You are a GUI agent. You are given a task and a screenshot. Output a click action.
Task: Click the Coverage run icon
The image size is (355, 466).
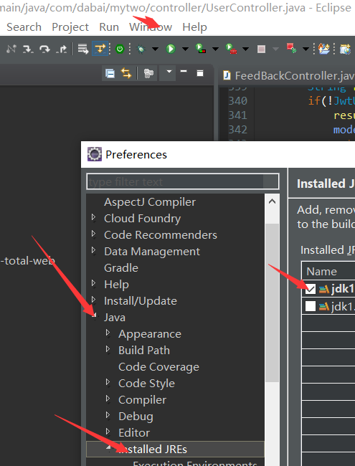pyautogui.click(x=200, y=49)
